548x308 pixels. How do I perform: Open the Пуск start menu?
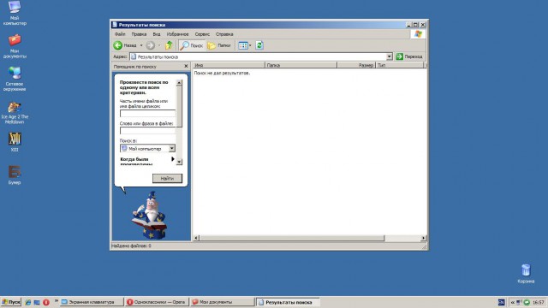point(11,302)
